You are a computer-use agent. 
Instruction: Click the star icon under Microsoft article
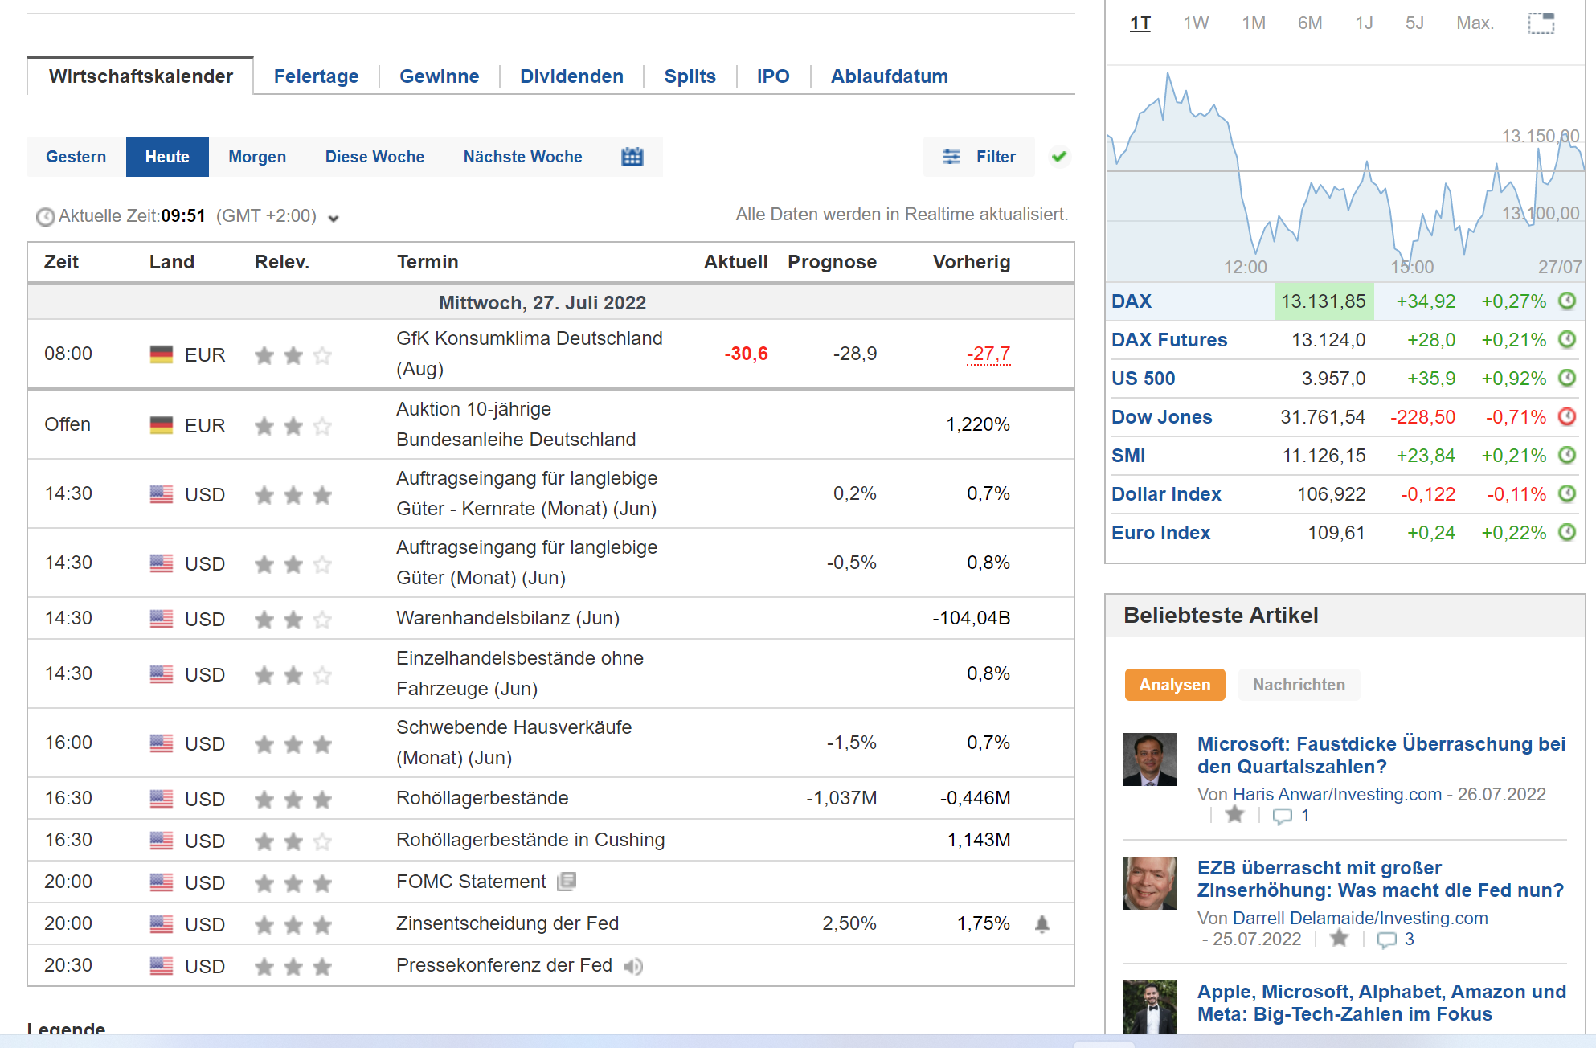[1235, 816]
